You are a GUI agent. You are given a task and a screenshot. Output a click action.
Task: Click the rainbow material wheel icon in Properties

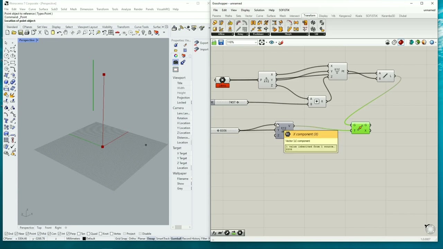[x=176, y=56]
